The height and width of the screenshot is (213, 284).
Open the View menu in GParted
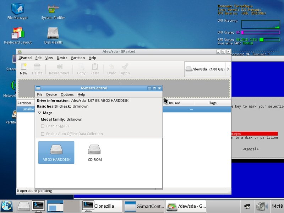(x=49, y=58)
